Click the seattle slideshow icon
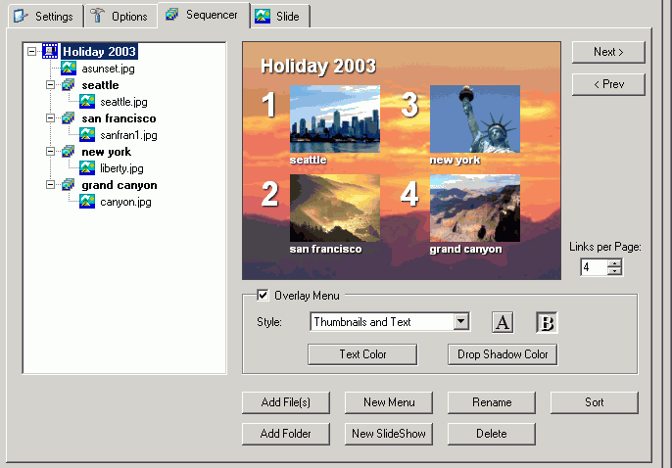Screen dimensions: 672x468 click(69, 85)
